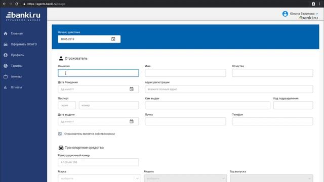Click the Код подразделения field
The image size is (324, 182).
(293, 105)
